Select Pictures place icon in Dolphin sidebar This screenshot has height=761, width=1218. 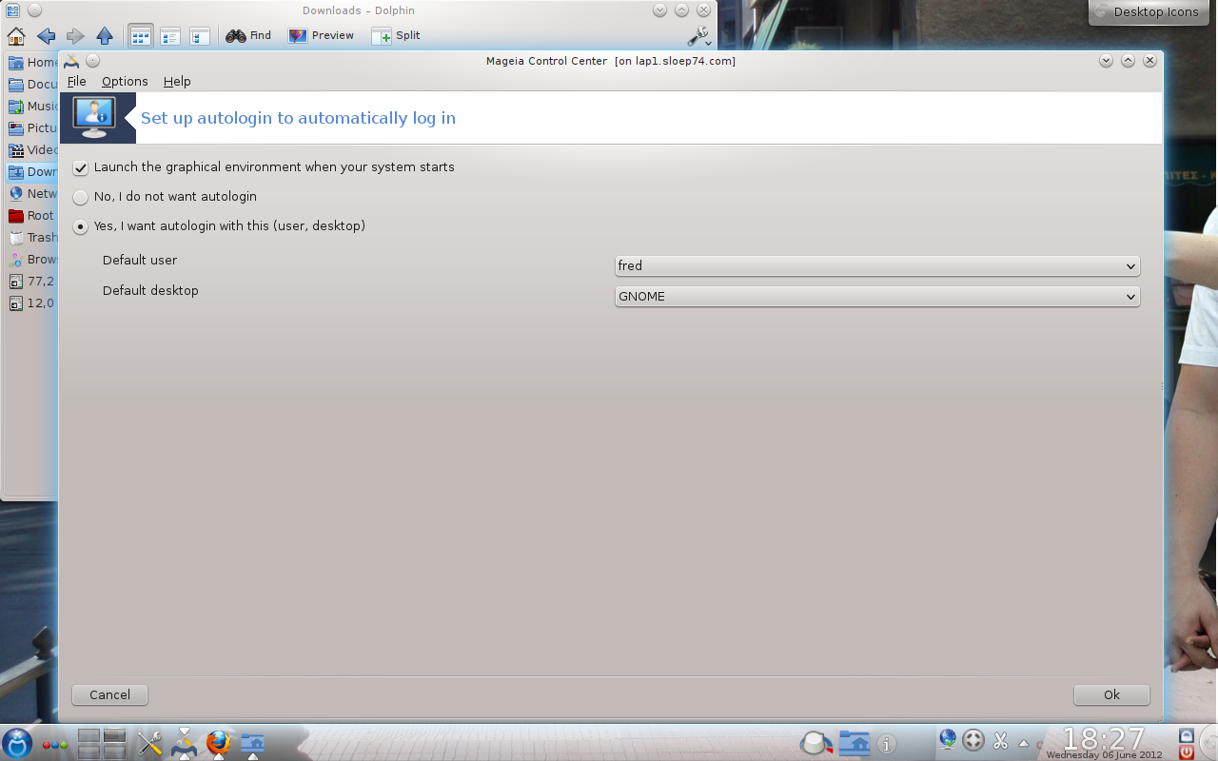point(16,128)
